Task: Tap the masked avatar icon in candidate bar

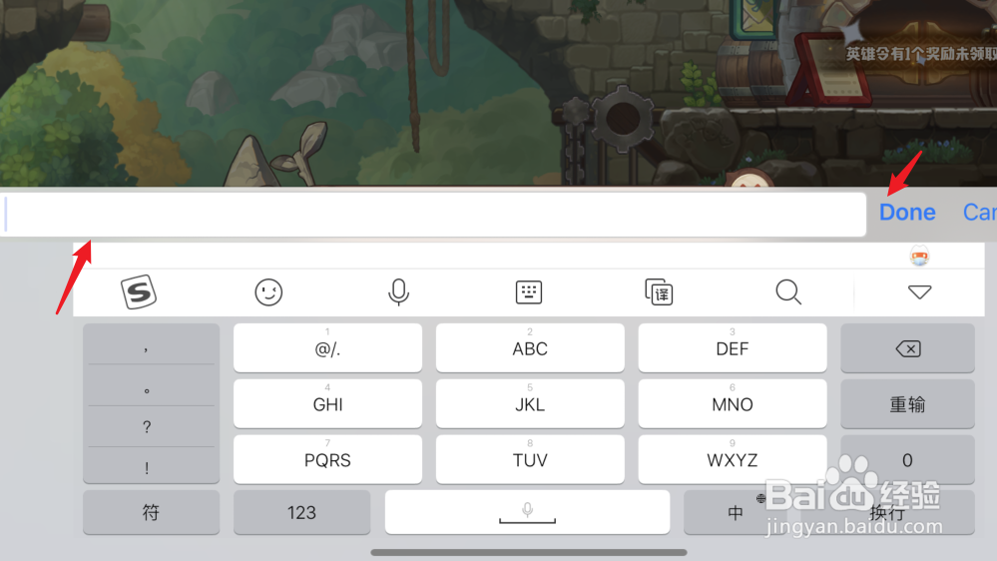Action: (x=919, y=256)
